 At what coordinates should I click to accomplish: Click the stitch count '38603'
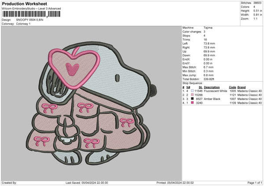(257, 3)
